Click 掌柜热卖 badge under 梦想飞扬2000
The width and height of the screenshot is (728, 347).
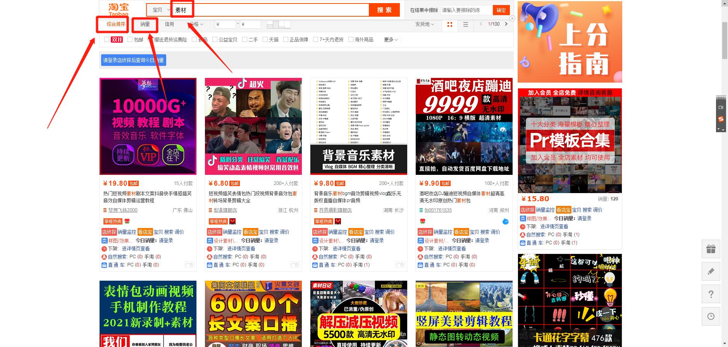coord(113,221)
